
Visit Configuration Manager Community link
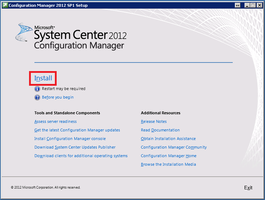(174, 147)
